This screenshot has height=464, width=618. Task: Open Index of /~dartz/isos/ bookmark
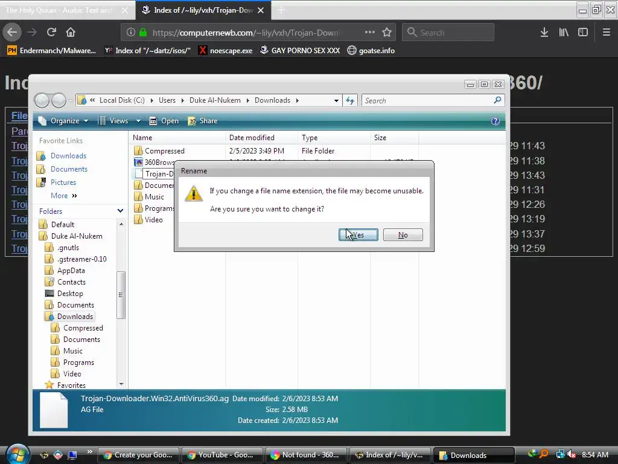coord(147,51)
